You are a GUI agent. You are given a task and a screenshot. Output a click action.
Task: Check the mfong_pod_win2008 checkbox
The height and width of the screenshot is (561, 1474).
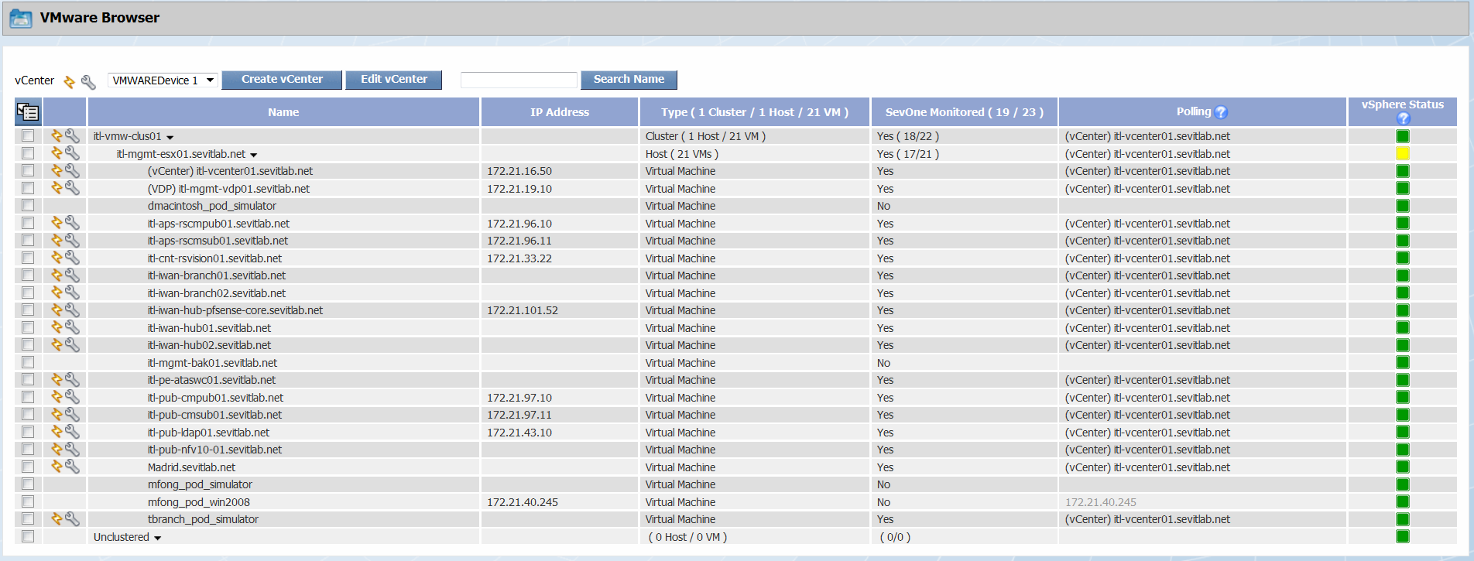coord(28,501)
